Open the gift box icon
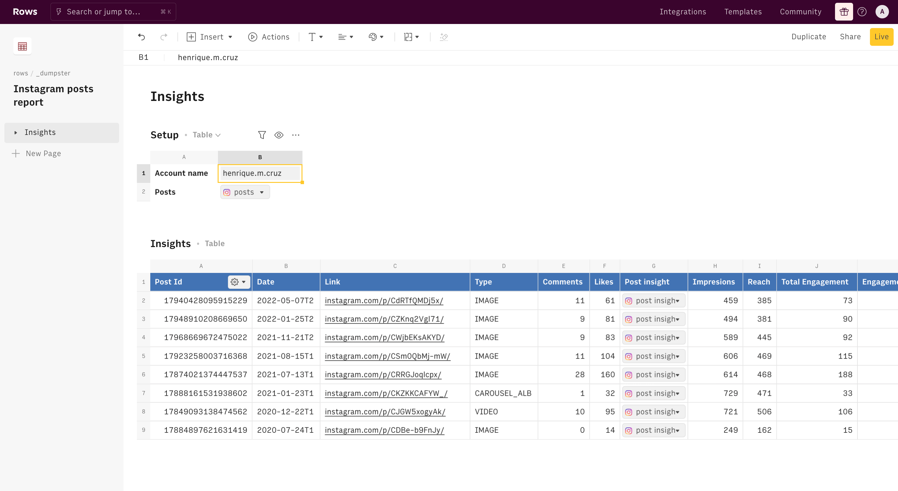The image size is (898, 491). [x=844, y=12]
